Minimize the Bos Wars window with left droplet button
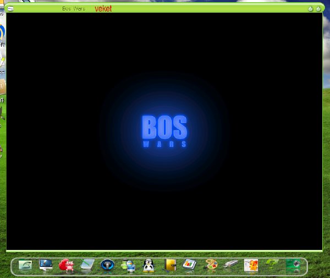The width and height of the screenshot is (330, 278). click(x=310, y=9)
